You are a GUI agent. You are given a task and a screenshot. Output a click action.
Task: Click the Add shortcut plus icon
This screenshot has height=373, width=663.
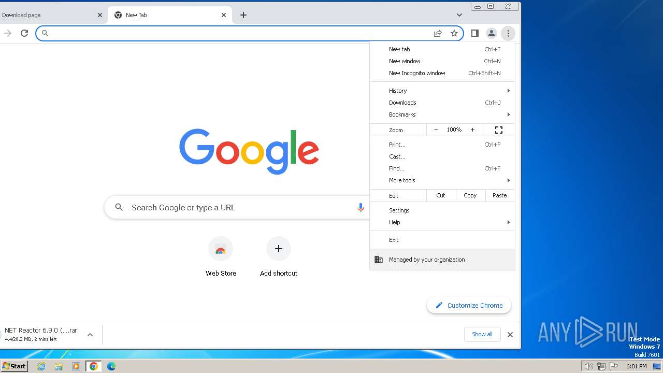[x=279, y=249]
